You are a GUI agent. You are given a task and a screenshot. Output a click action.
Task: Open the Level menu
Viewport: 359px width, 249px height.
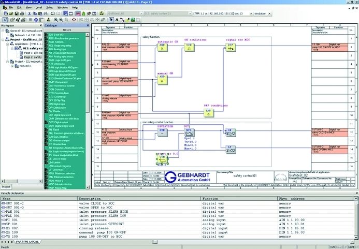point(39,8)
